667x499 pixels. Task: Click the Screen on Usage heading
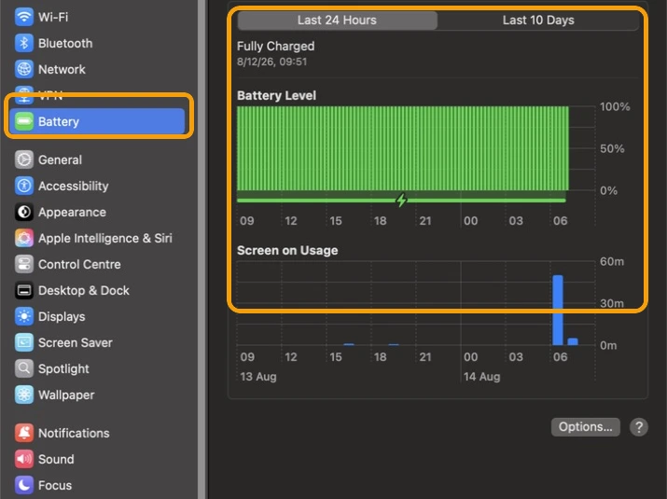[287, 250]
